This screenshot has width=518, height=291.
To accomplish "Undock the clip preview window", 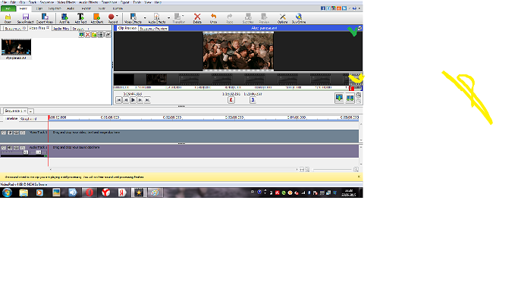I will (360, 28).
